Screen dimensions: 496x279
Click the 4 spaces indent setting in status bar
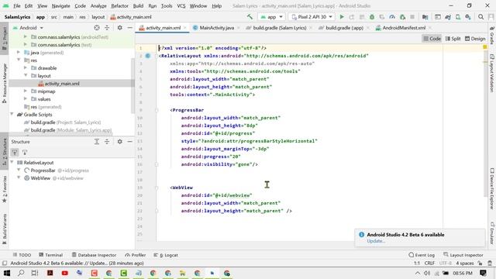[465, 263]
